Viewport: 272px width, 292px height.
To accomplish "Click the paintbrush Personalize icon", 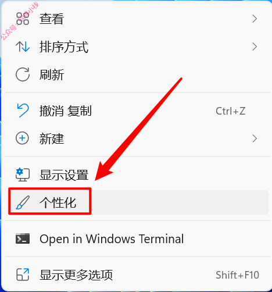I will point(23,202).
